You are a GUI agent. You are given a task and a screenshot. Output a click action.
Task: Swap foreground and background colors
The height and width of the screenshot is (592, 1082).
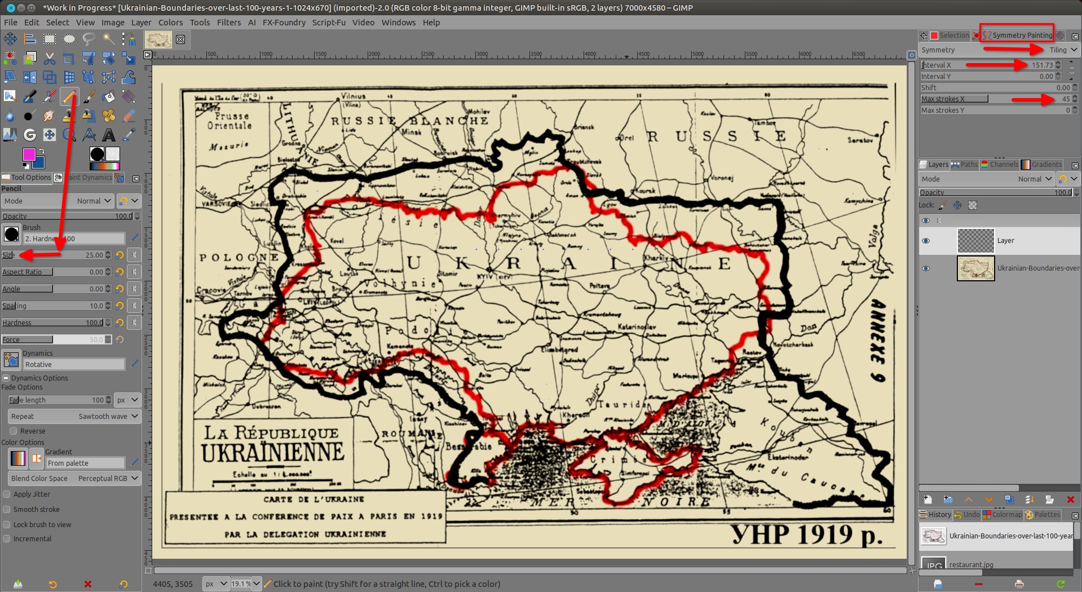tap(41, 151)
